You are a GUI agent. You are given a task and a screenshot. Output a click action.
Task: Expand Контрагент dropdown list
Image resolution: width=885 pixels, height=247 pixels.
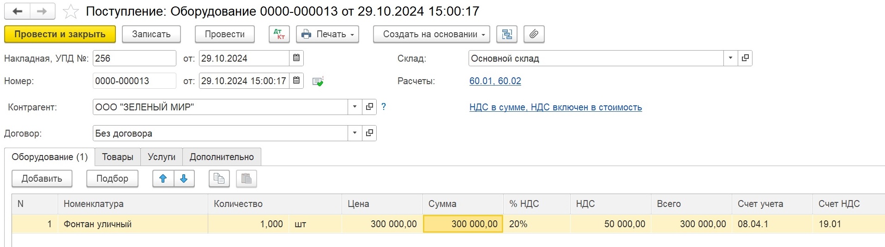(355, 107)
